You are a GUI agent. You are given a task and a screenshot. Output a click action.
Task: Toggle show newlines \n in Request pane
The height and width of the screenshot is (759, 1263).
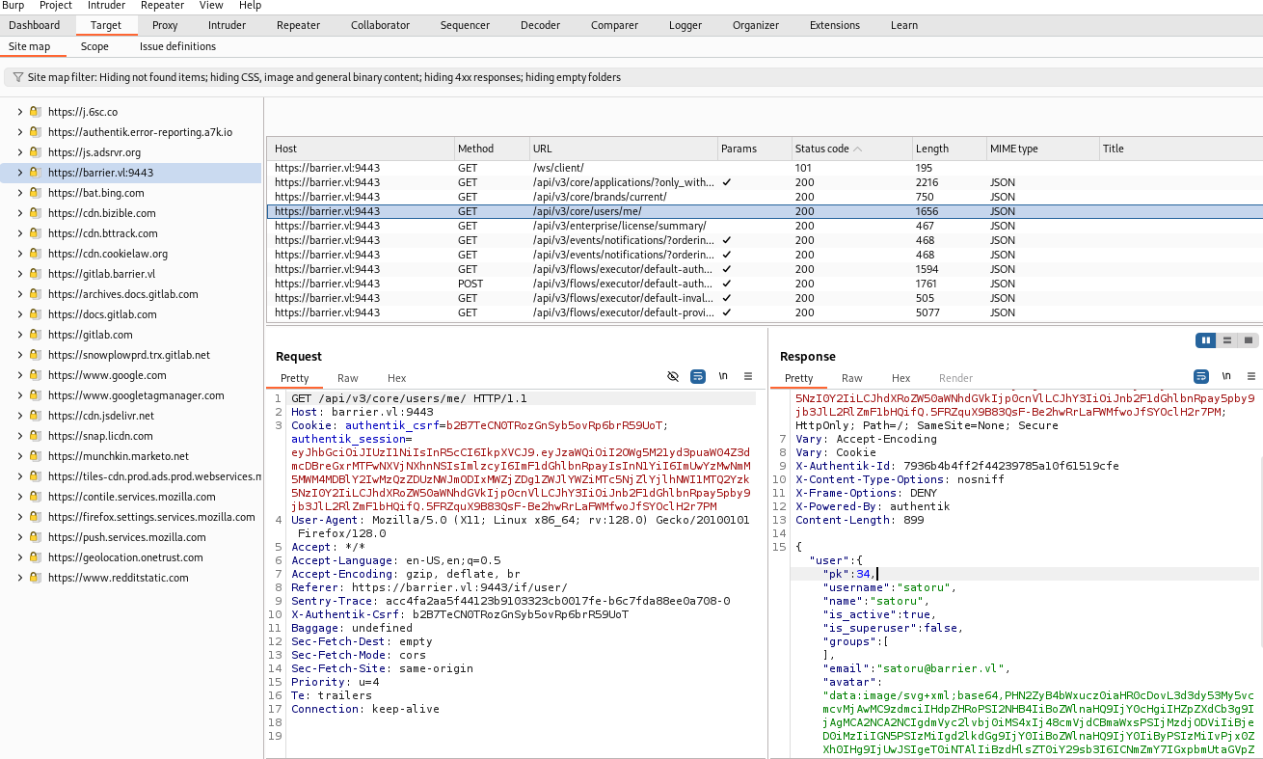pos(723,376)
